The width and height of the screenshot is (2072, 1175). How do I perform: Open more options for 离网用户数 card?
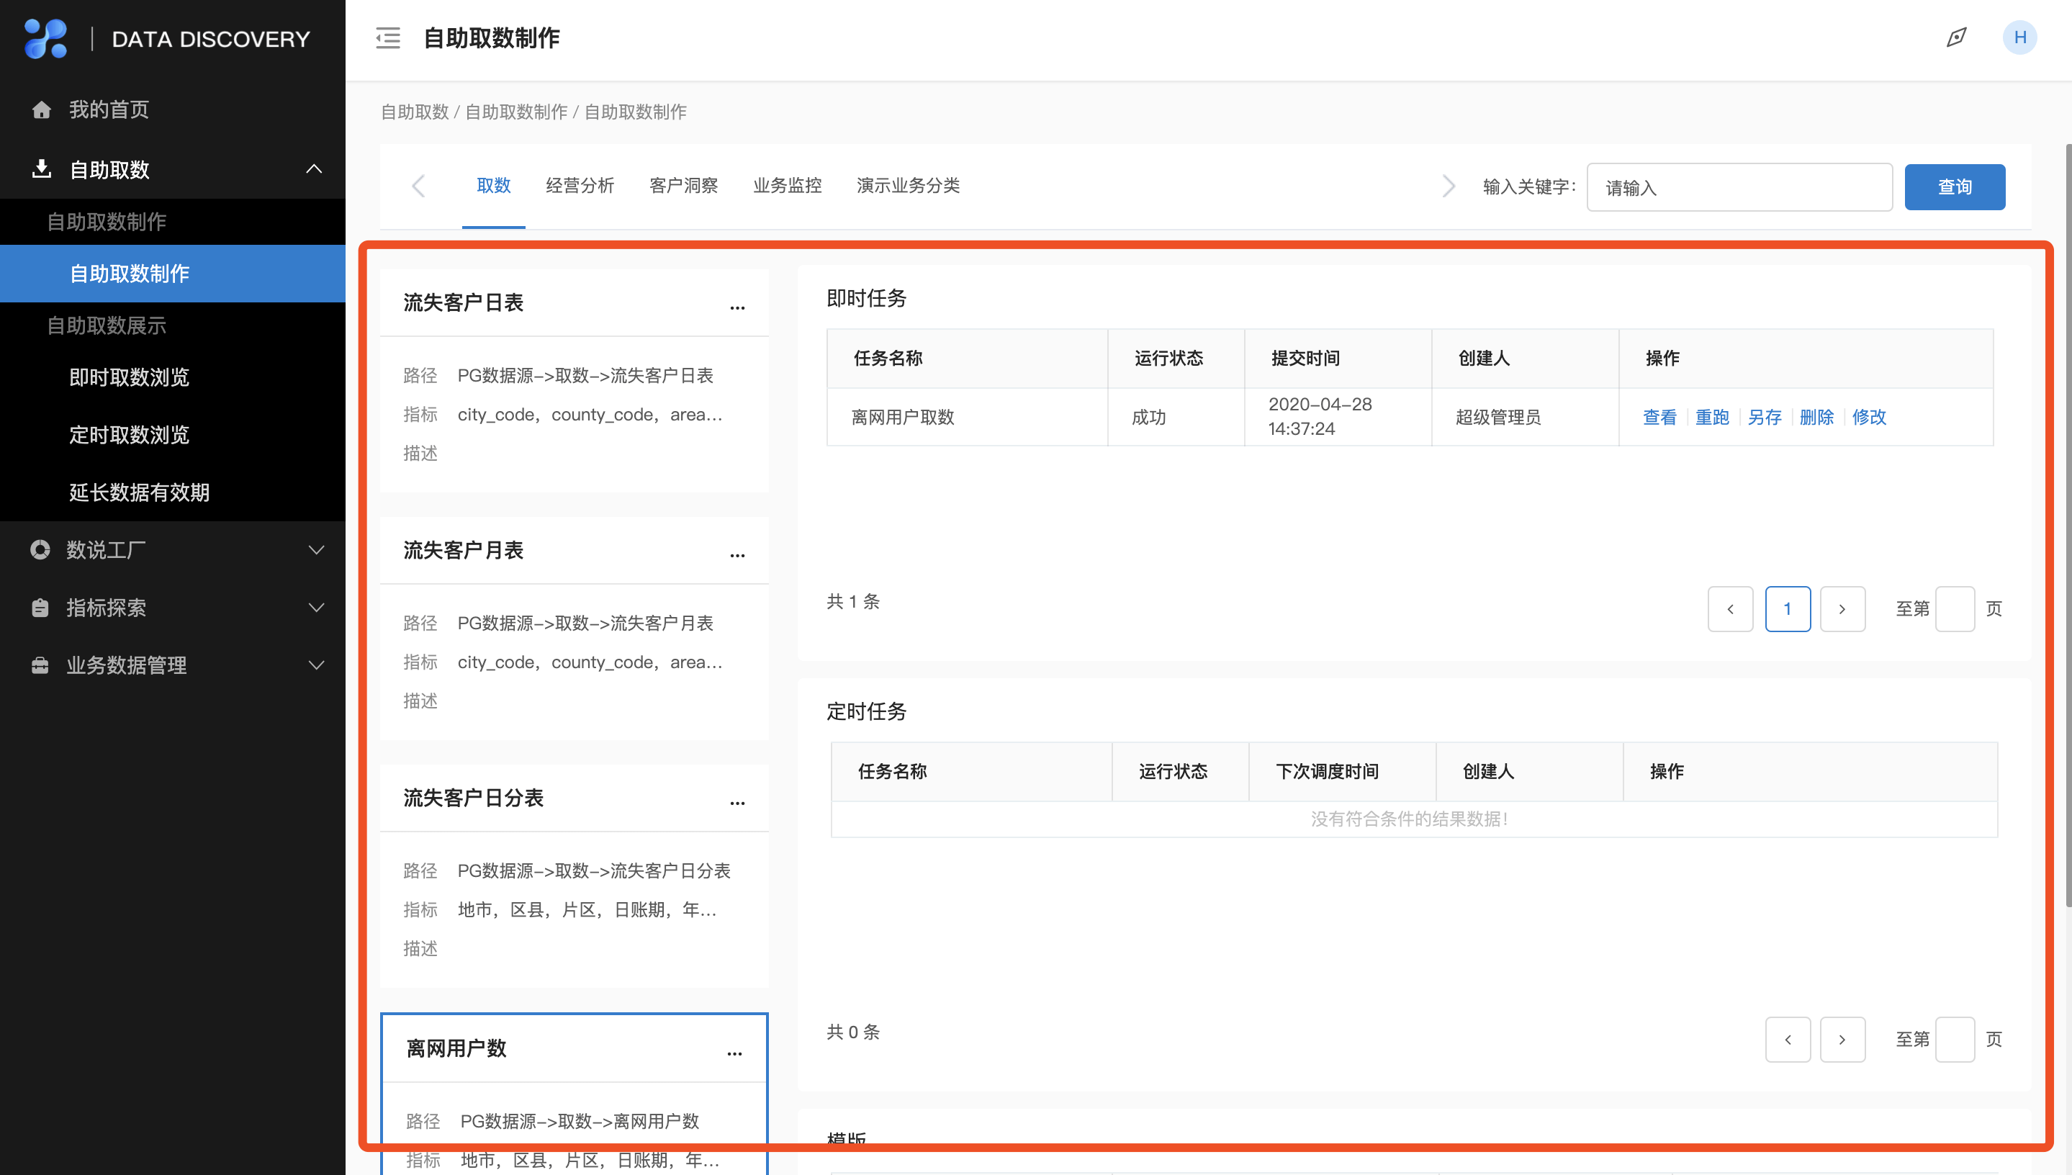point(734,1053)
